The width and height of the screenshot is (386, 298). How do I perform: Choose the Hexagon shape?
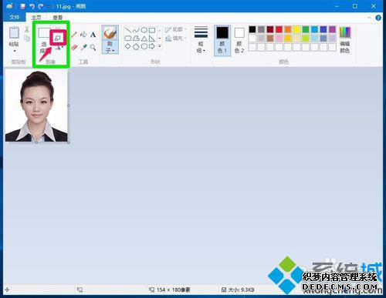pyautogui.click(x=144, y=46)
